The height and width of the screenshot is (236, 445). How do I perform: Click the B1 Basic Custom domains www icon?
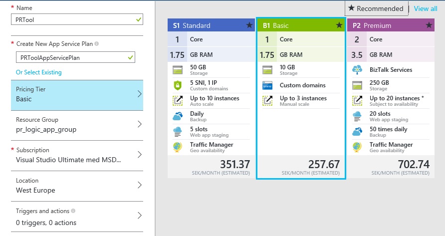[x=268, y=85]
